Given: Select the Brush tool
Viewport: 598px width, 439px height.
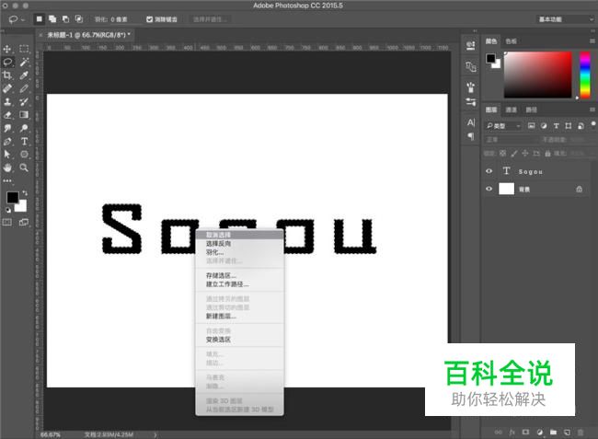Looking at the screenshot, I should pyautogui.click(x=24, y=88).
